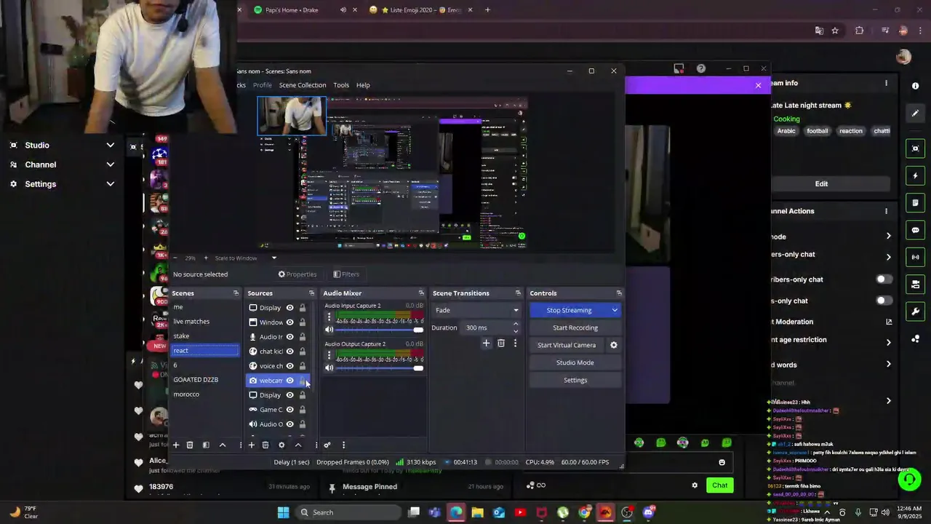
Task: Open virtual camera settings gear
Action: (613, 345)
